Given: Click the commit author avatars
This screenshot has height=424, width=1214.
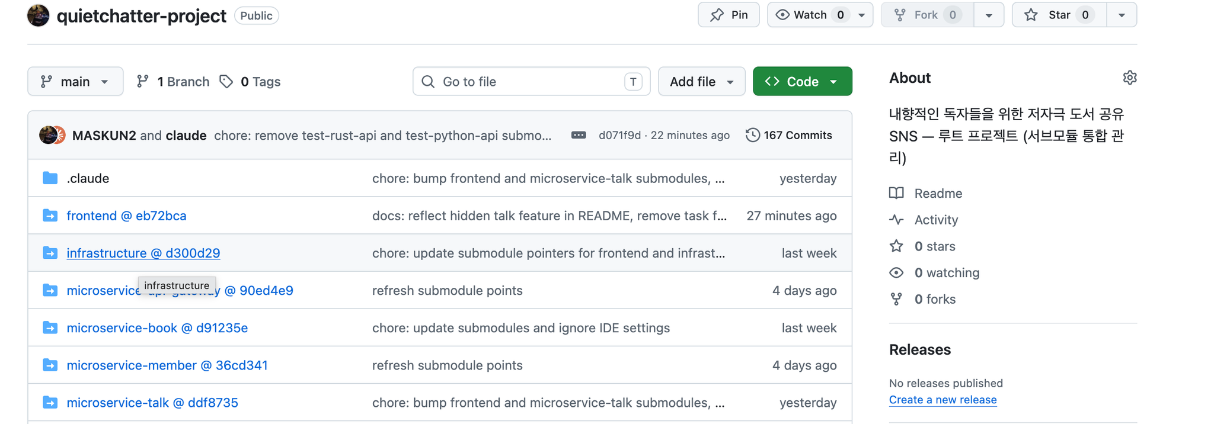Looking at the screenshot, I should (x=52, y=135).
